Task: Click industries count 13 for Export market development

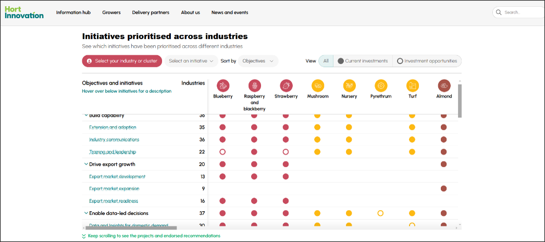Action: coord(203,176)
